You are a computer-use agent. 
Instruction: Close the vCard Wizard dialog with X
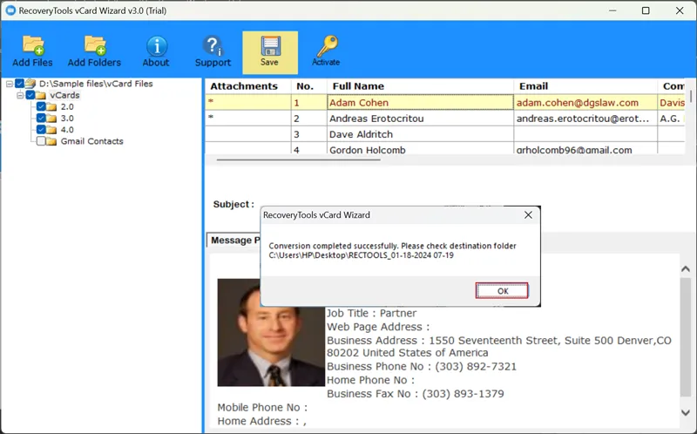528,214
